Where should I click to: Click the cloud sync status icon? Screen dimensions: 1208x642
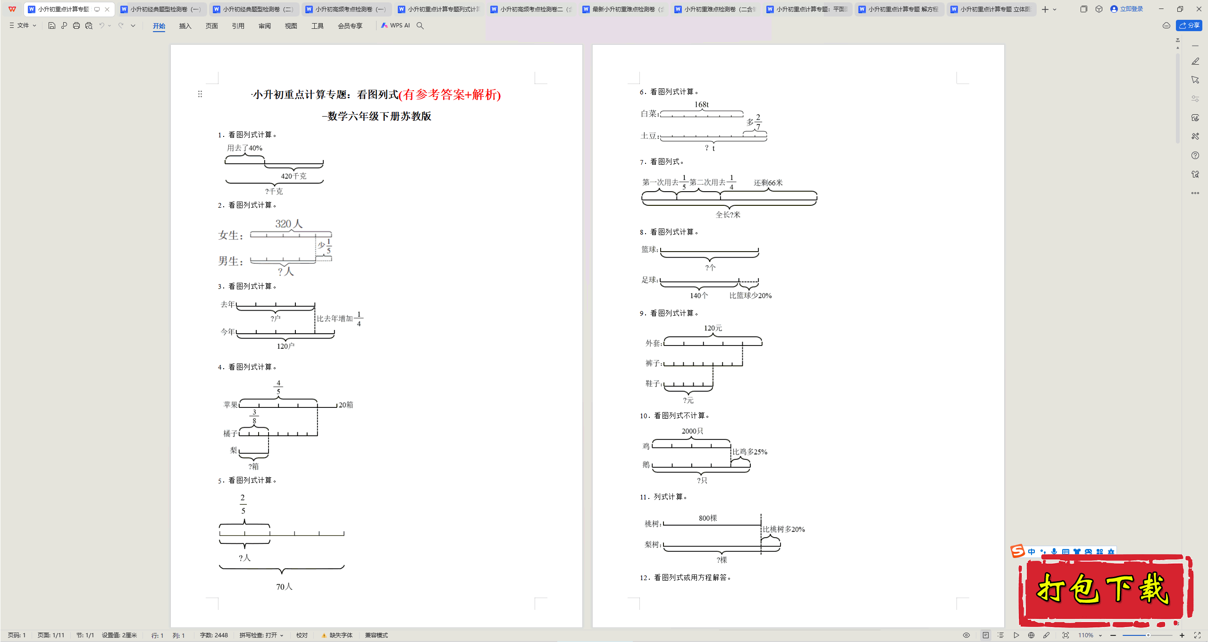[x=1166, y=25]
